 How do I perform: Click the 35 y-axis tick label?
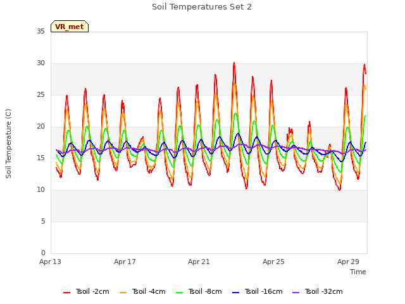click(x=40, y=32)
